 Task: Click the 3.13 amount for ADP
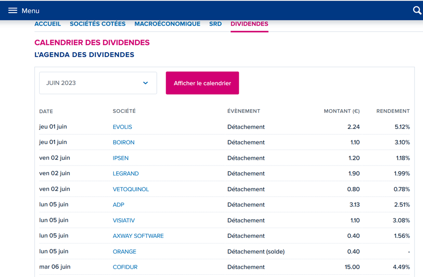coord(354,205)
